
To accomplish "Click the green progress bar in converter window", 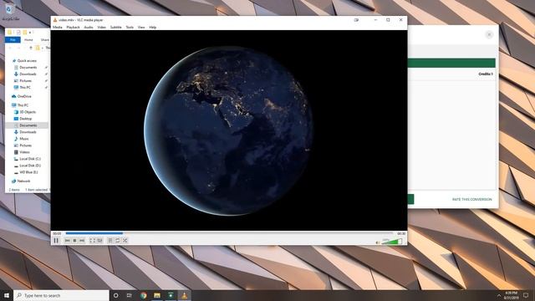I will click(x=451, y=63).
